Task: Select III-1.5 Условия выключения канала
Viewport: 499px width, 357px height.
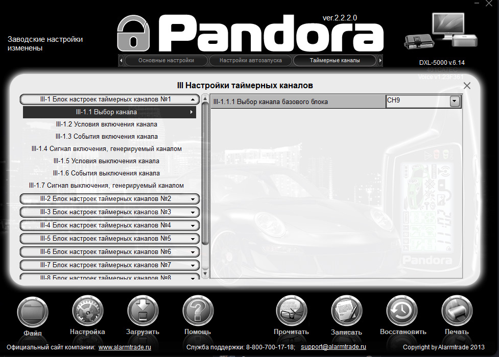Action: [x=107, y=161]
